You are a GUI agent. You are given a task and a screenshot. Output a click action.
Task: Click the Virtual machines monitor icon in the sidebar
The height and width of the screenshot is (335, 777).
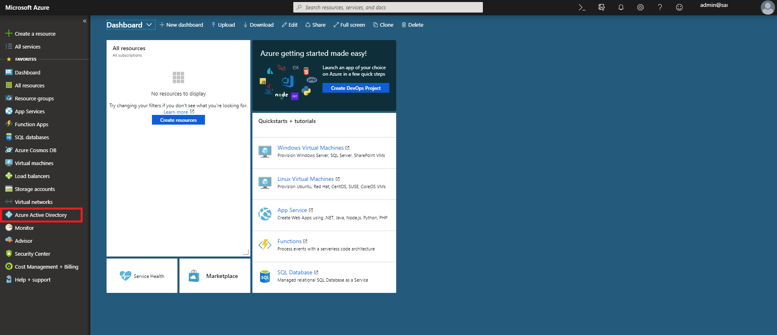(x=9, y=163)
